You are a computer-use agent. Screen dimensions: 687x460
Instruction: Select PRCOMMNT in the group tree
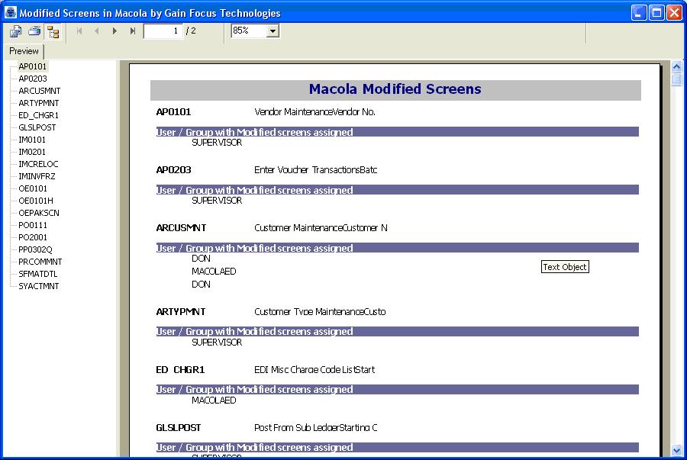[x=40, y=262]
